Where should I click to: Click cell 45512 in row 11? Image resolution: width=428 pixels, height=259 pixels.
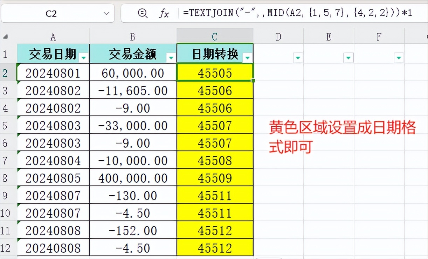coord(215,230)
